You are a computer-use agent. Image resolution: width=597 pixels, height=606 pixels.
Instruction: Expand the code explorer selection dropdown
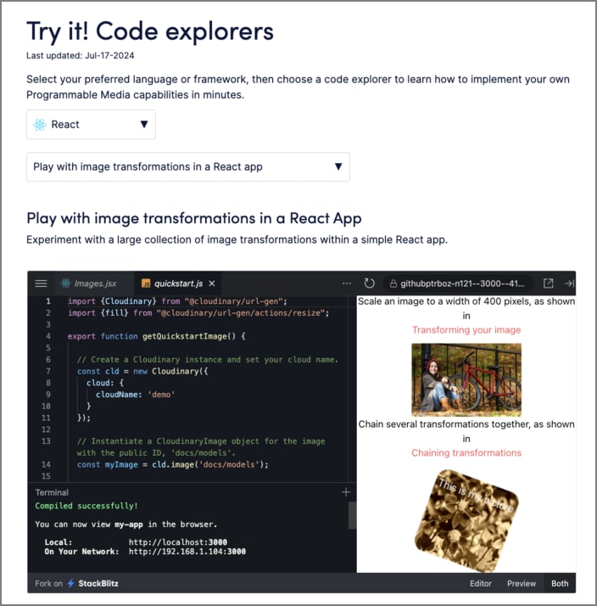click(x=188, y=167)
